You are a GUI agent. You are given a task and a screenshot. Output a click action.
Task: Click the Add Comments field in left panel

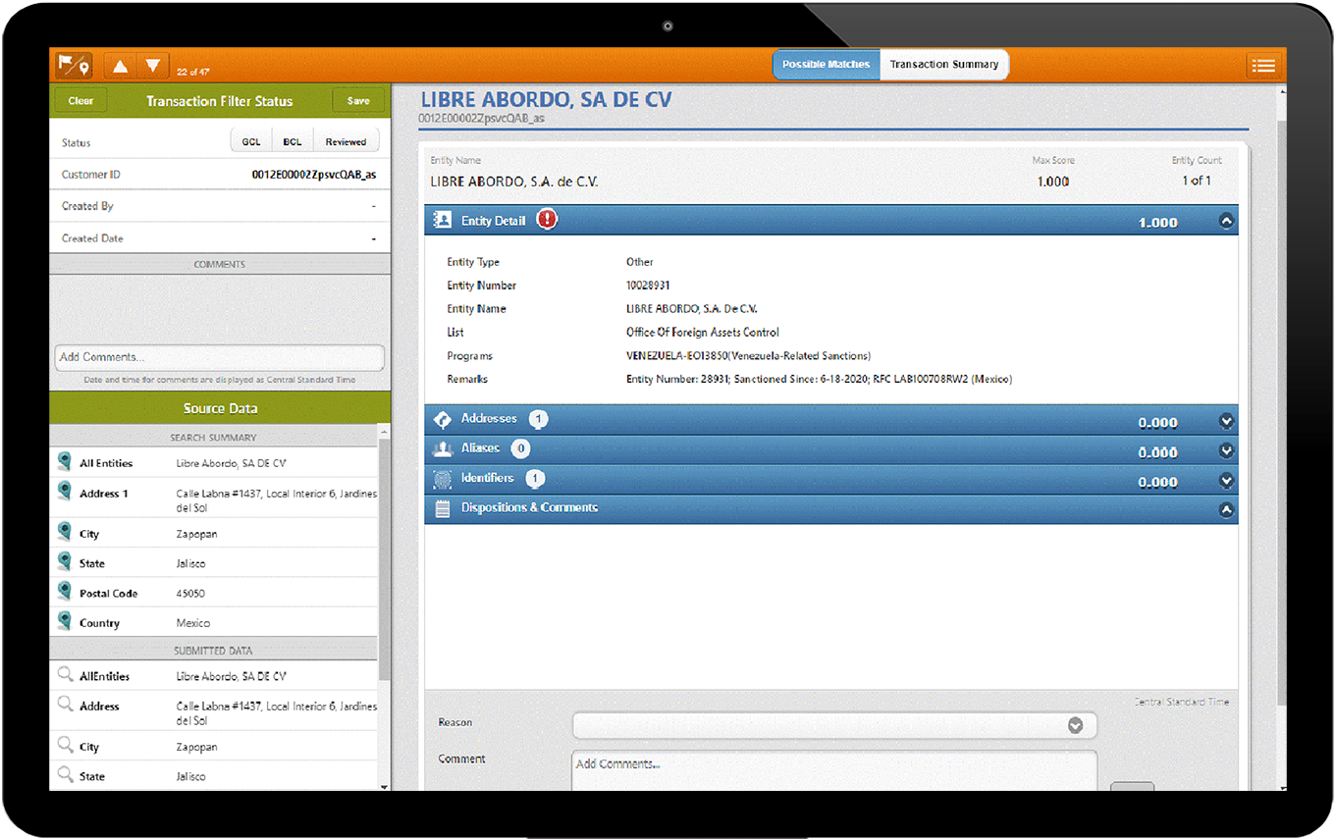click(x=220, y=357)
